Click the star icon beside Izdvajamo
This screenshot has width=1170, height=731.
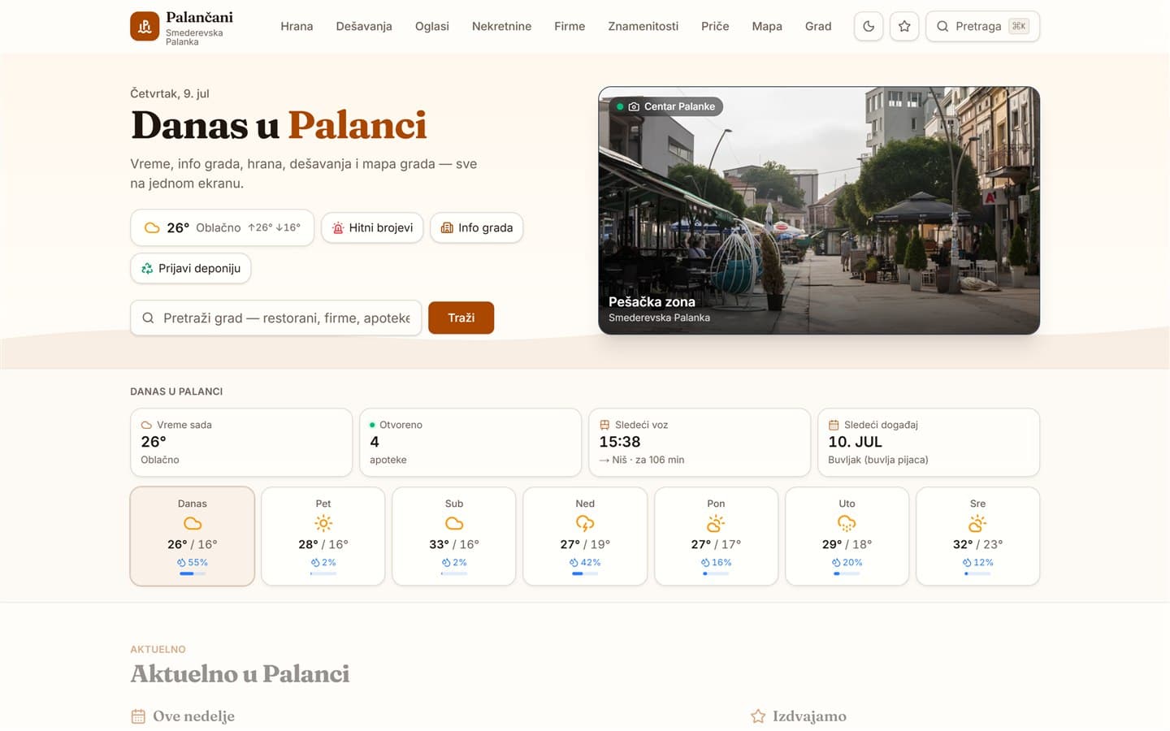(x=758, y=716)
